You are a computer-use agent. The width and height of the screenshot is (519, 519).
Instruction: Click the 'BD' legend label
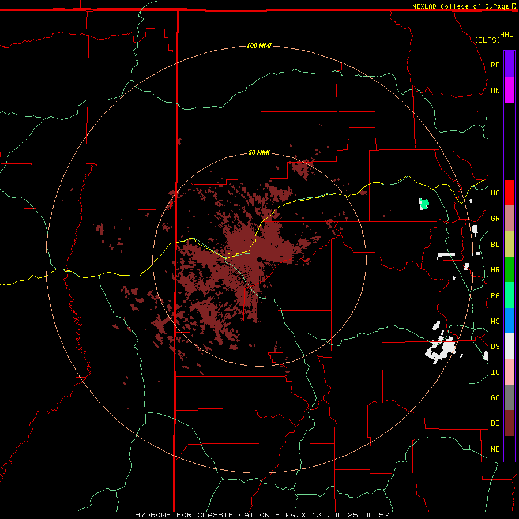point(495,245)
